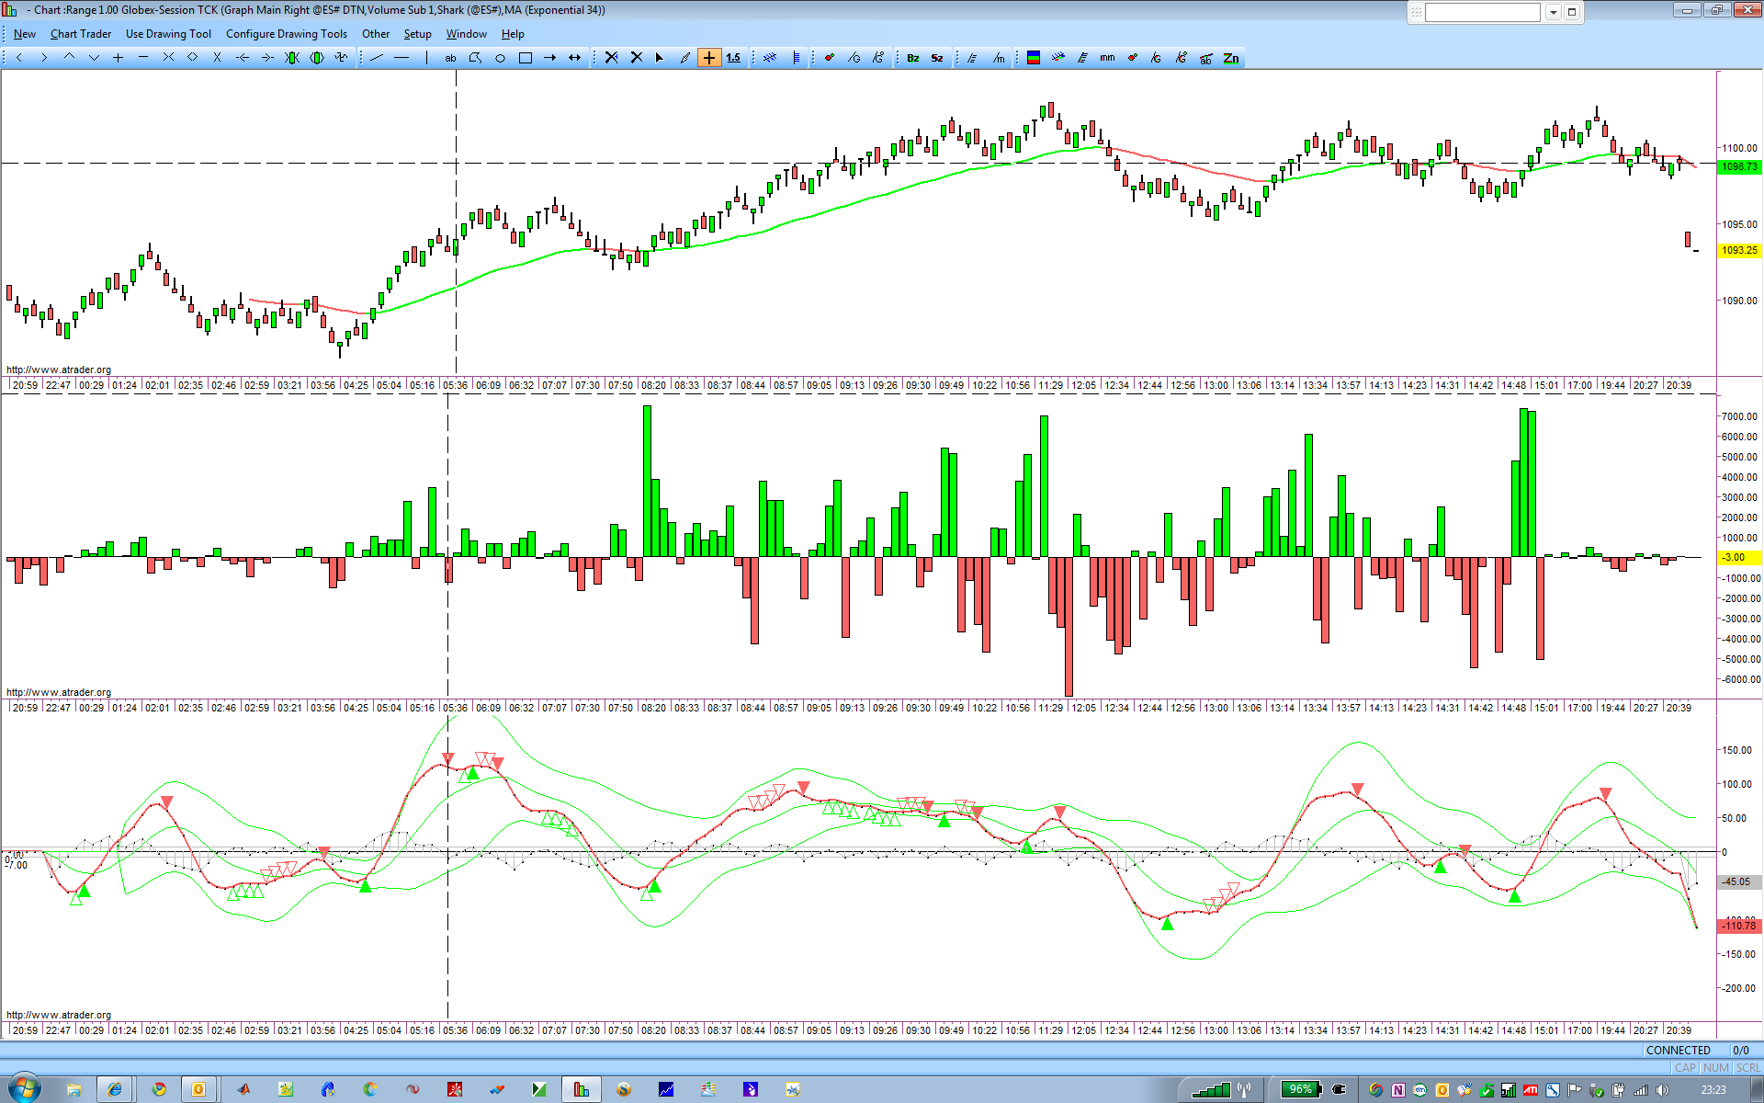
Task: Click the black pointer cursor tool
Action: point(660,58)
